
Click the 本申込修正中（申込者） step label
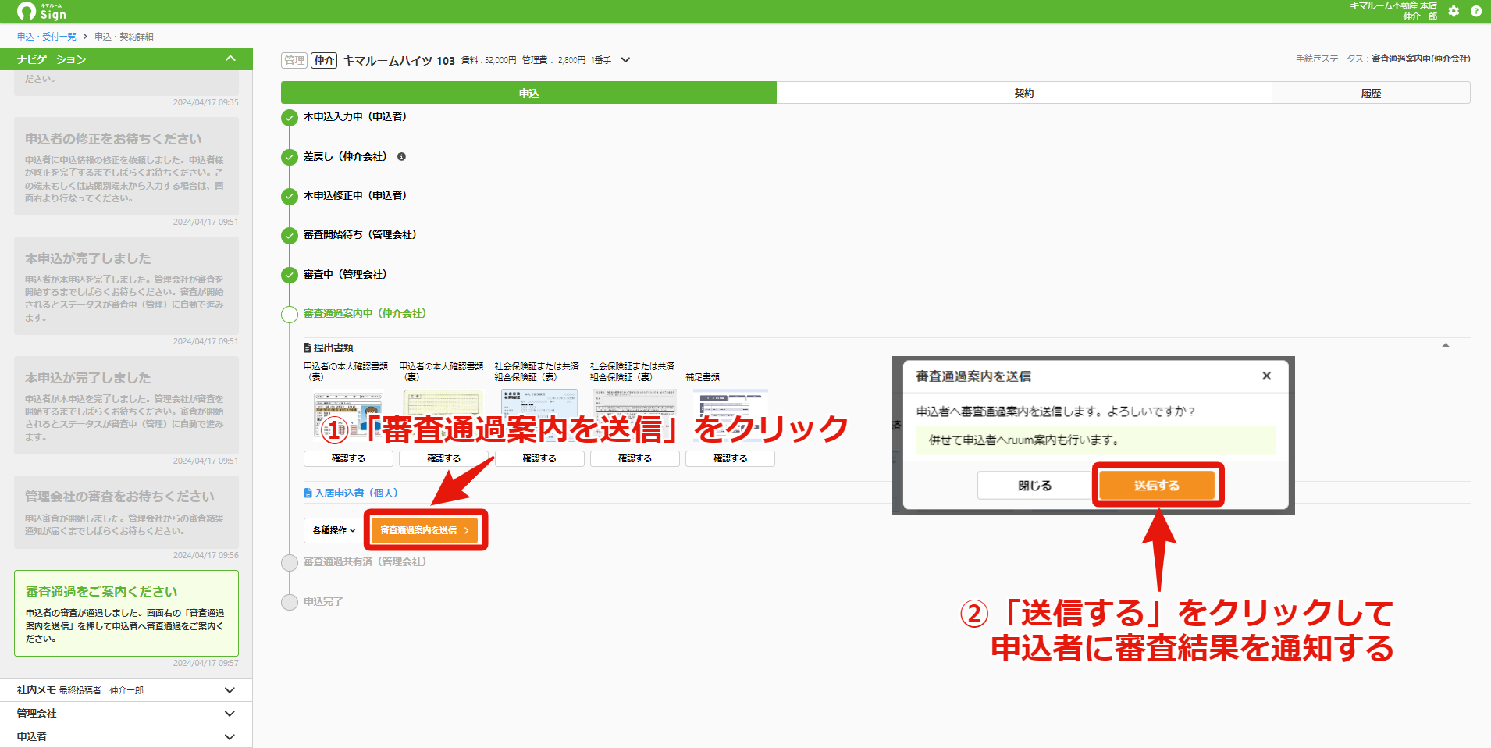click(x=357, y=196)
